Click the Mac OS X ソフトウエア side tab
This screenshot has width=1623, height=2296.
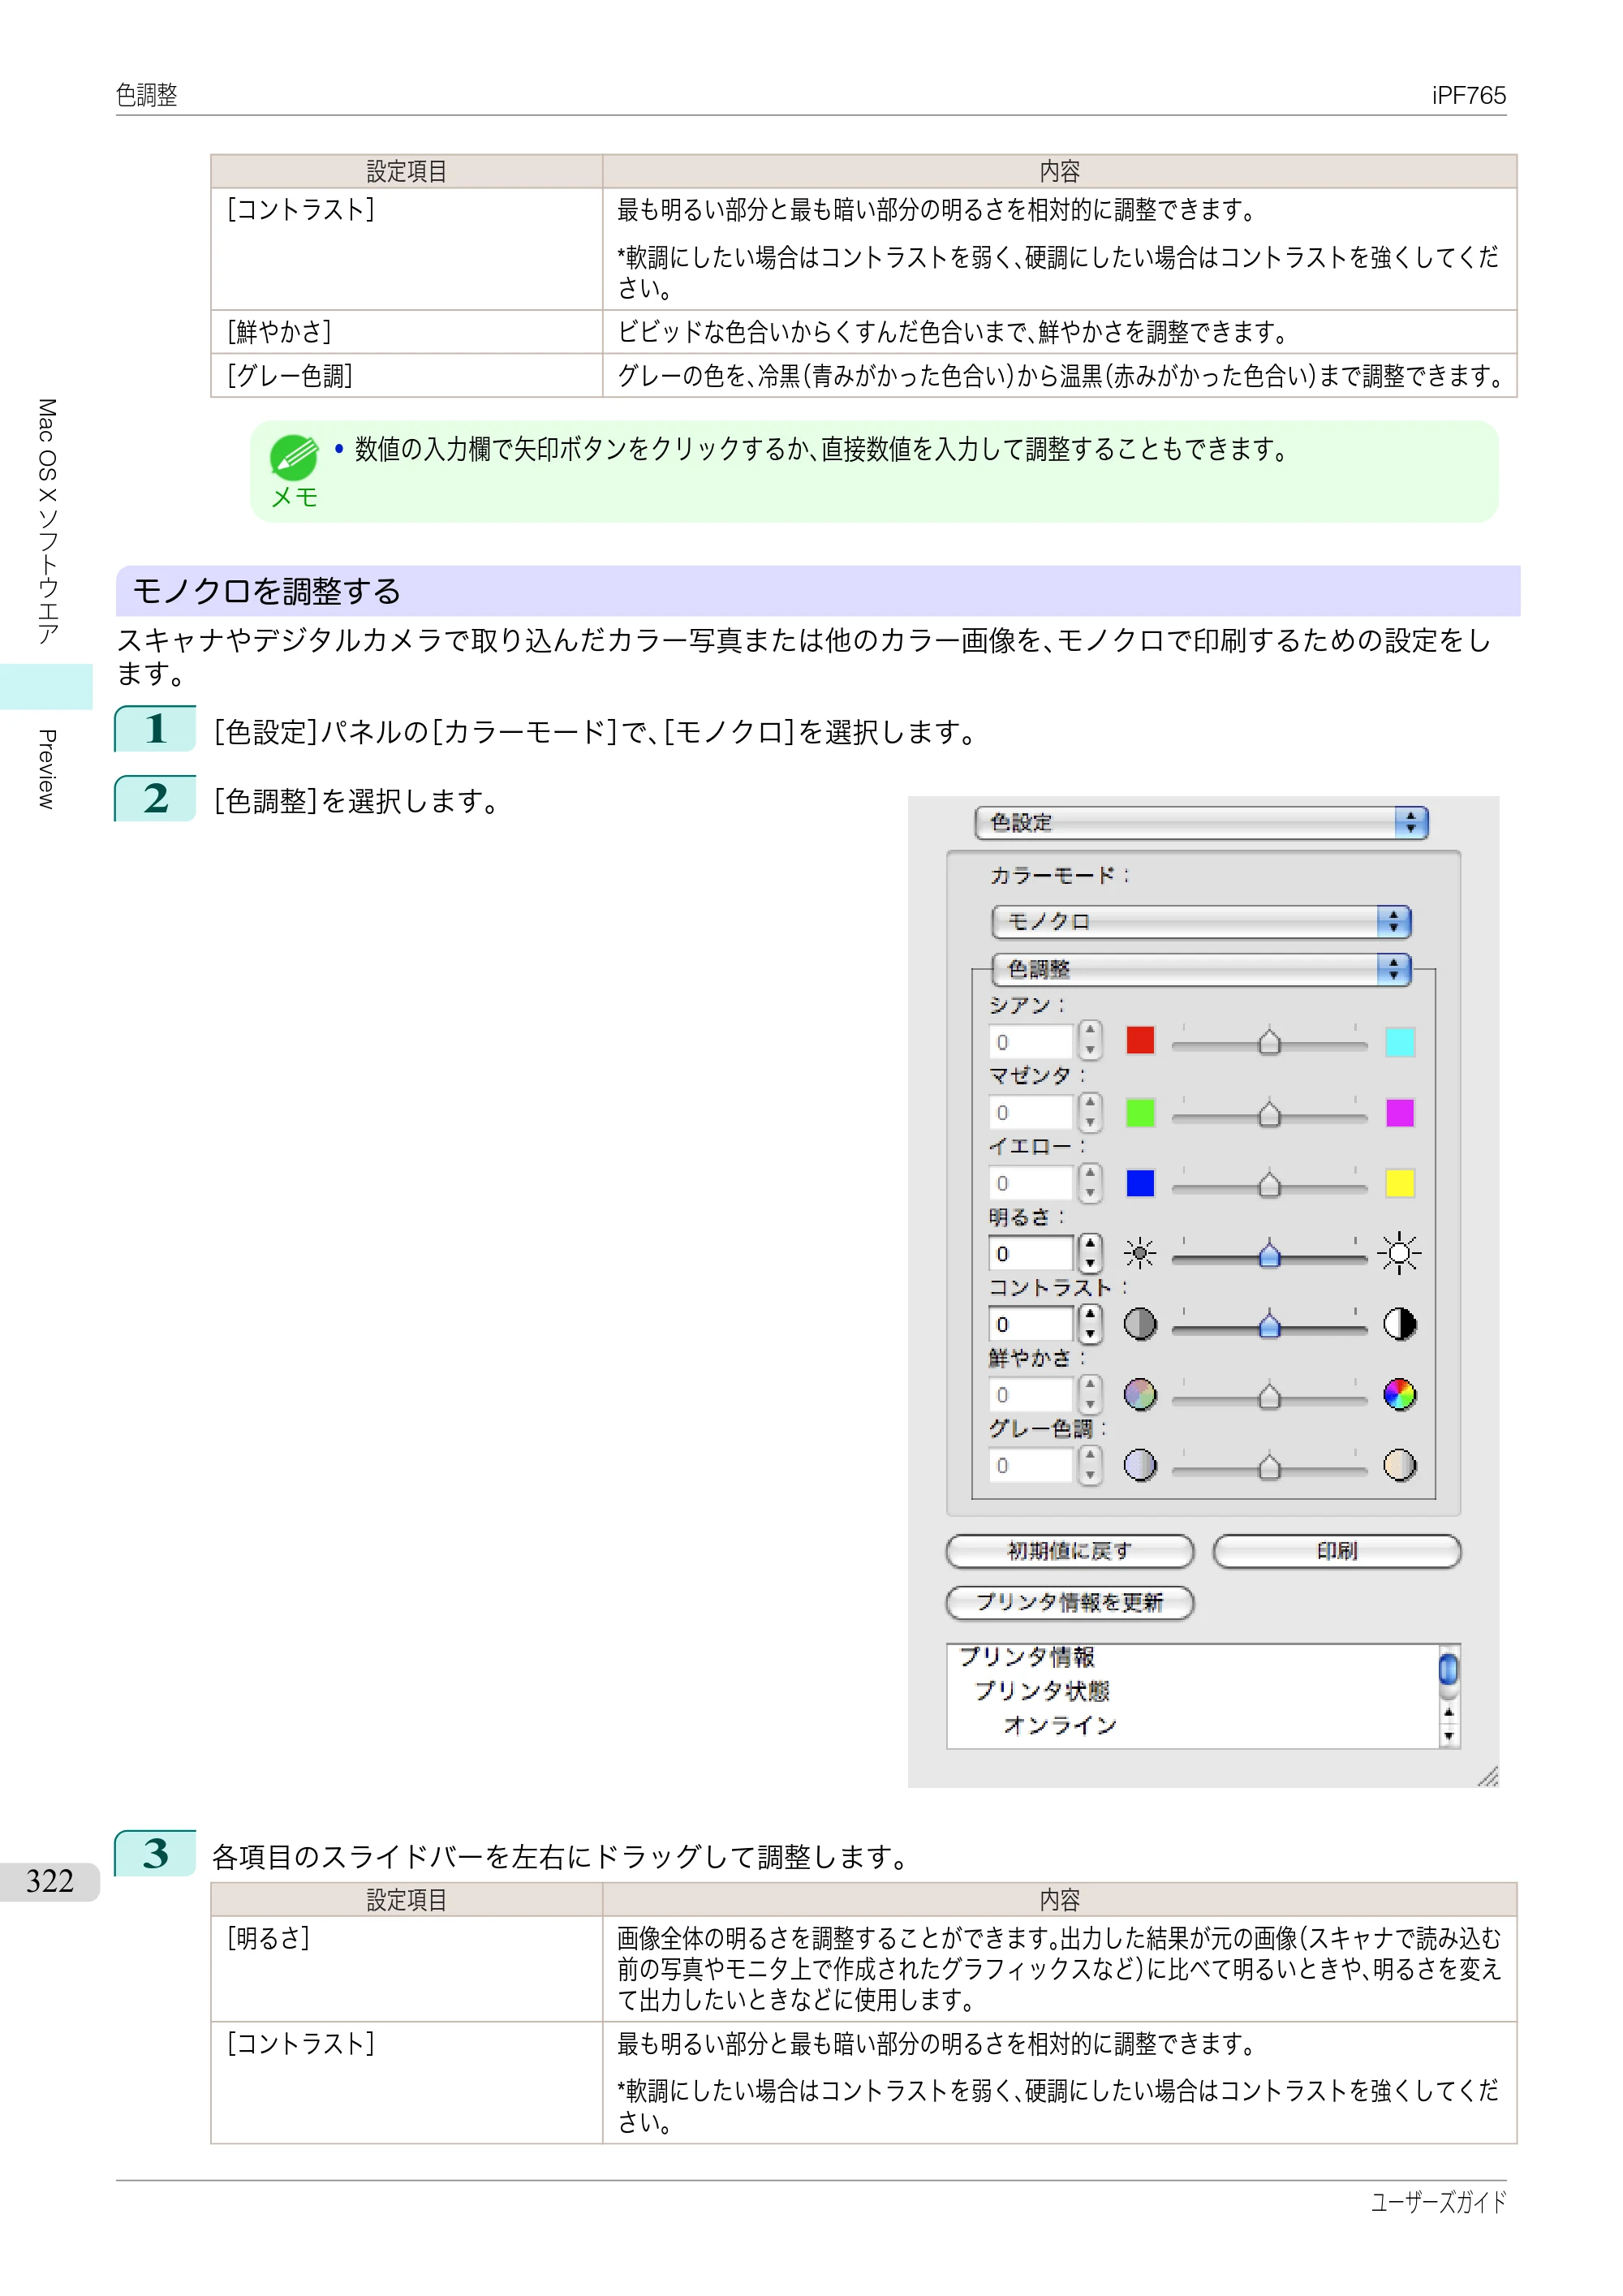46,521
